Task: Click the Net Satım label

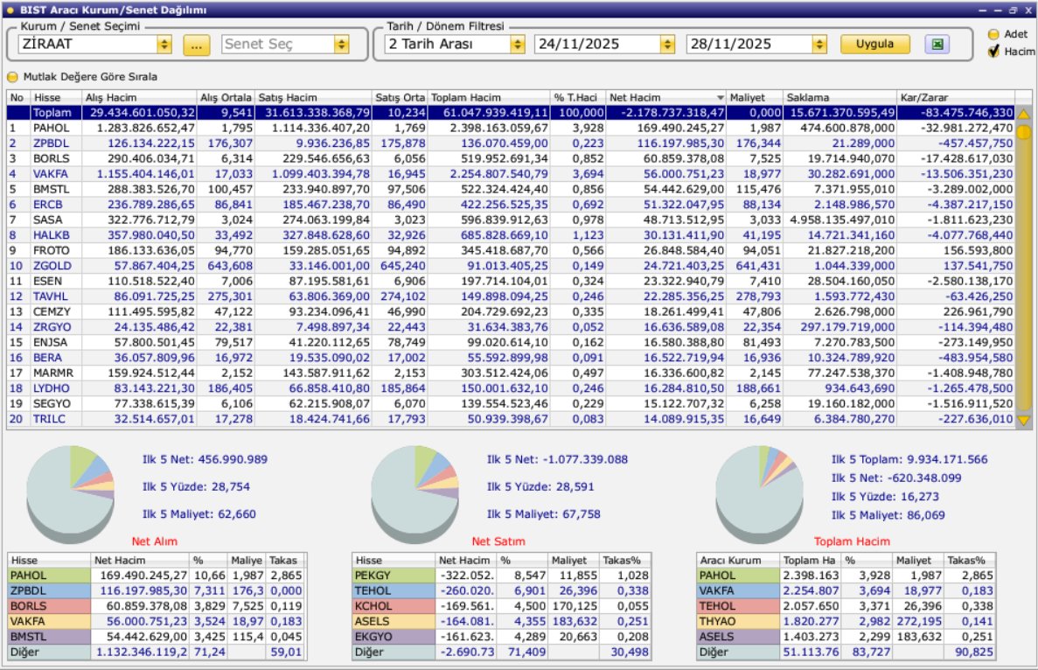Action: 498,541
